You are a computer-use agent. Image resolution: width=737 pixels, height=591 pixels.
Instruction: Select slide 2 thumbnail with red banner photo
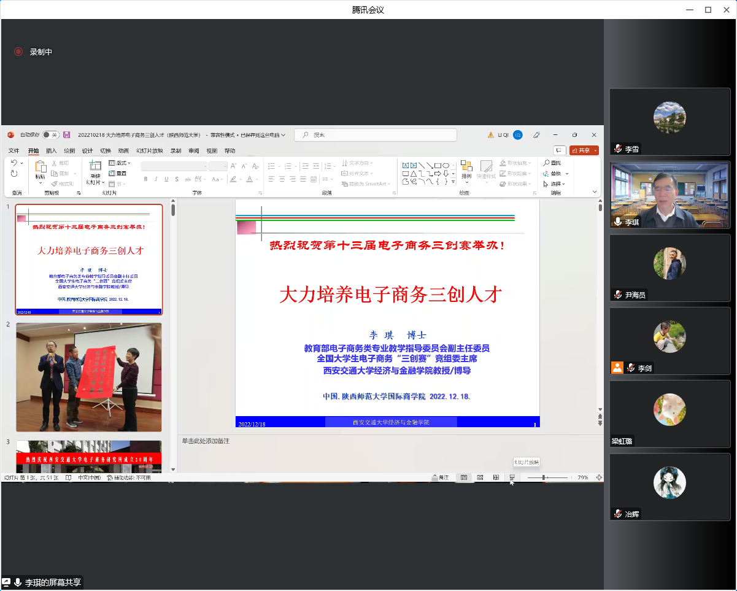(89, 377)
